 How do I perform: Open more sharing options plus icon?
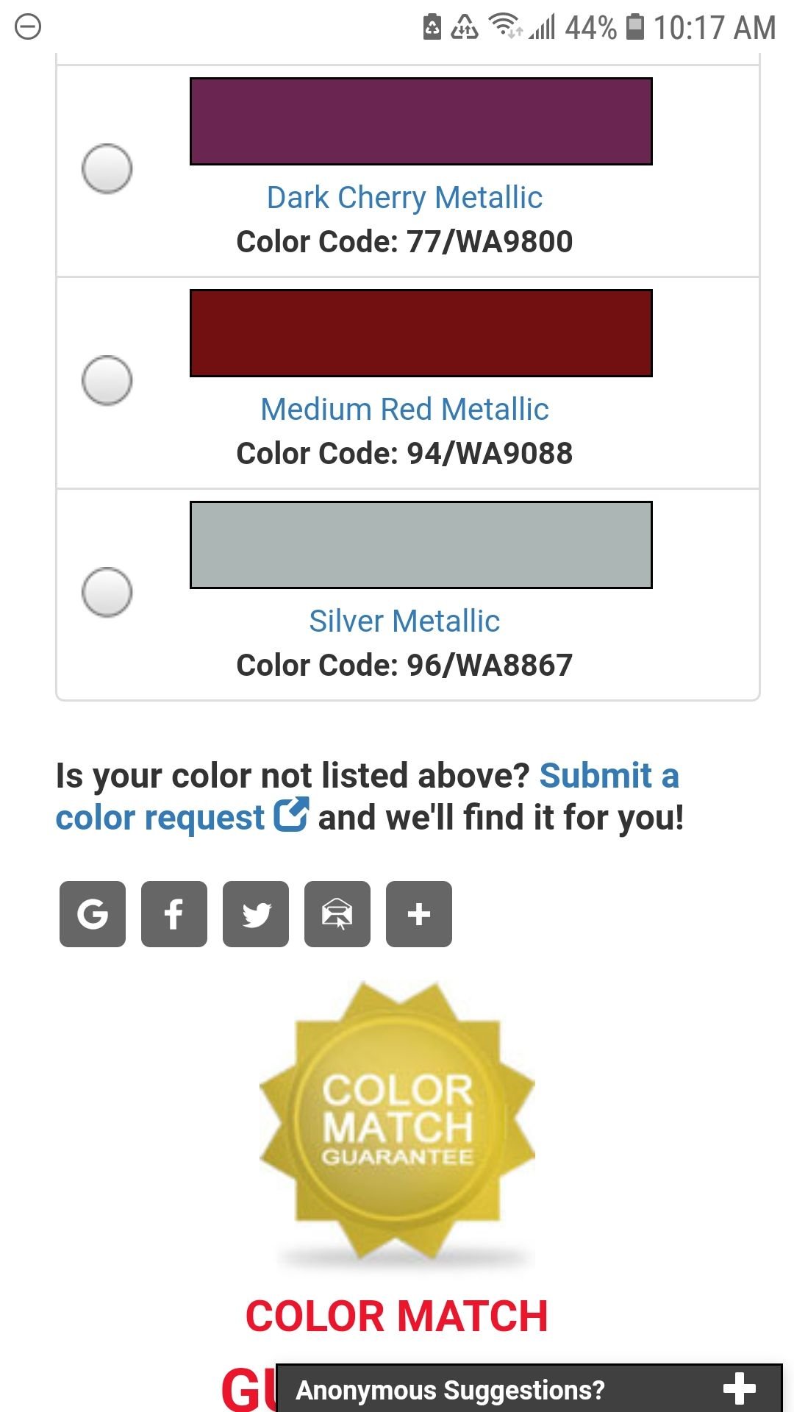419,914
